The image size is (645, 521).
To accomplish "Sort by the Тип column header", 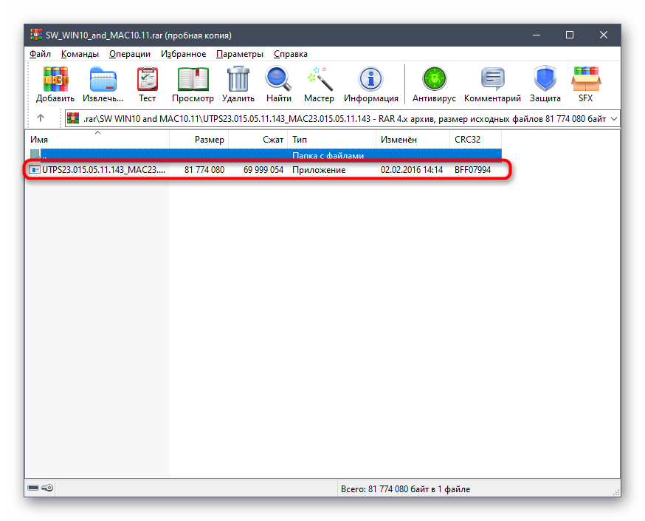I will coord(331,139).
